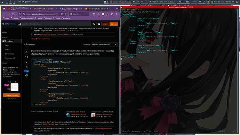
Task: Click the Log in button
Action: 105,24
